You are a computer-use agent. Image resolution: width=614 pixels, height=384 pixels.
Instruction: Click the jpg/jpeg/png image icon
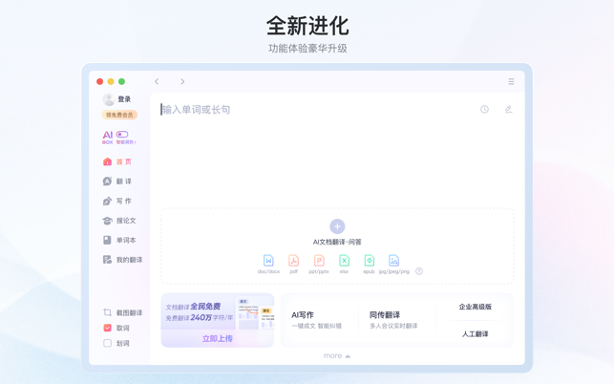393,261
